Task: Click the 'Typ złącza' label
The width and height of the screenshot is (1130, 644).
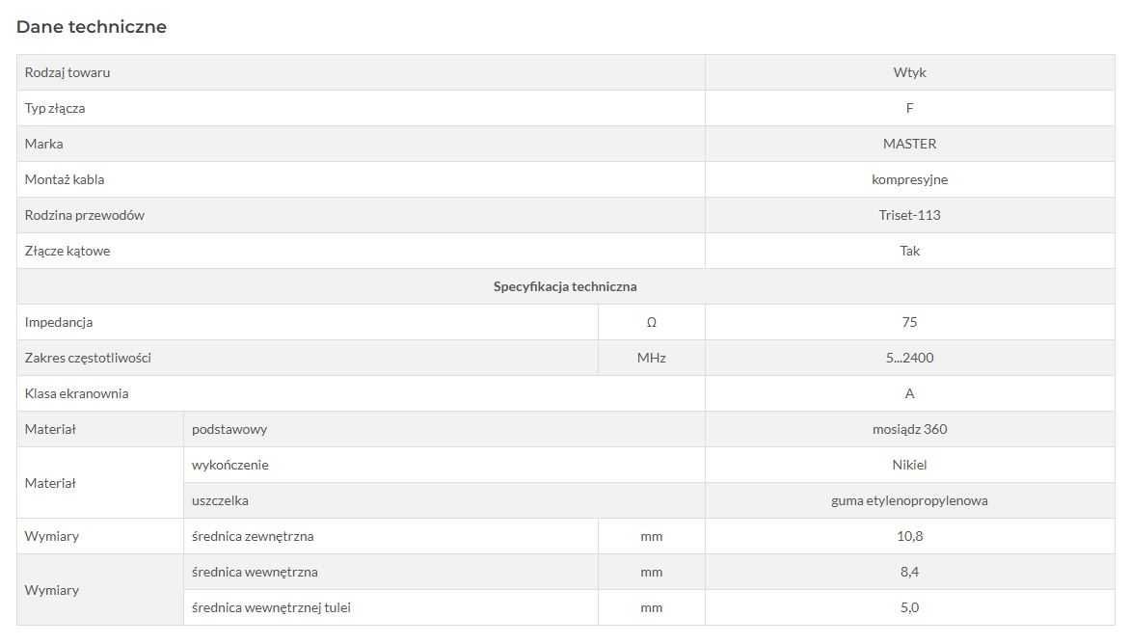Action: tap(55, 108)
